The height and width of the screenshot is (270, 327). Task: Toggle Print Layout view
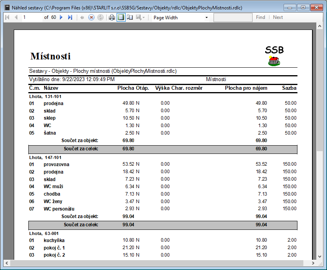[x=121, y=17]
